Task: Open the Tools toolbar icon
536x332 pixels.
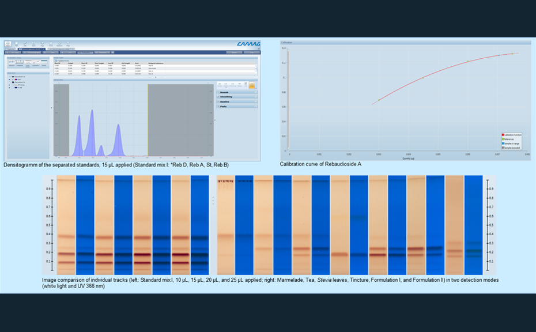Action: pyautogui.click(x=51, y=44)
